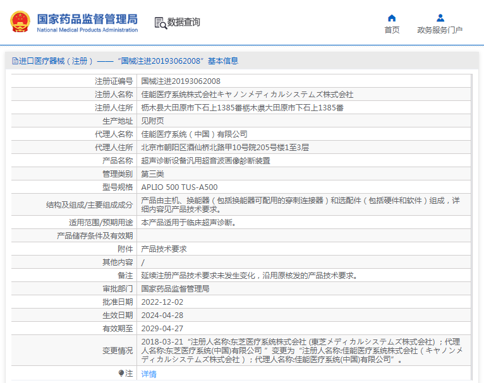This screenshot has height=383, width=484.
Task: Select product name 超声诊断设备 value
Action: tap(205, 160)
